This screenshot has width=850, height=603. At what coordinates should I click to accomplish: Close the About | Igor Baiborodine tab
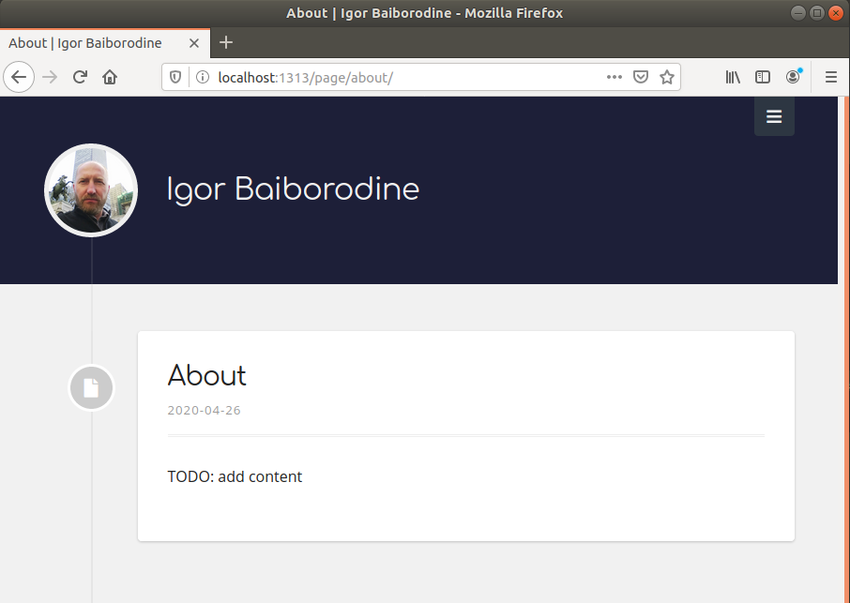tap(194, 43)
